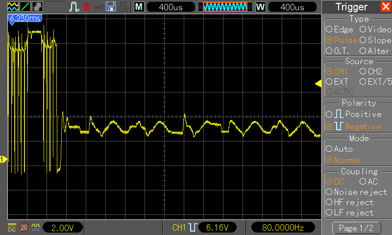Select LF reject coupling
392x235 pixels.
point(350,212)
